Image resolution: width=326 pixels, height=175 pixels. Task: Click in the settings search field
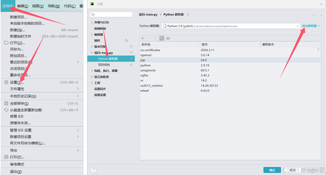(x=111, y=14)
